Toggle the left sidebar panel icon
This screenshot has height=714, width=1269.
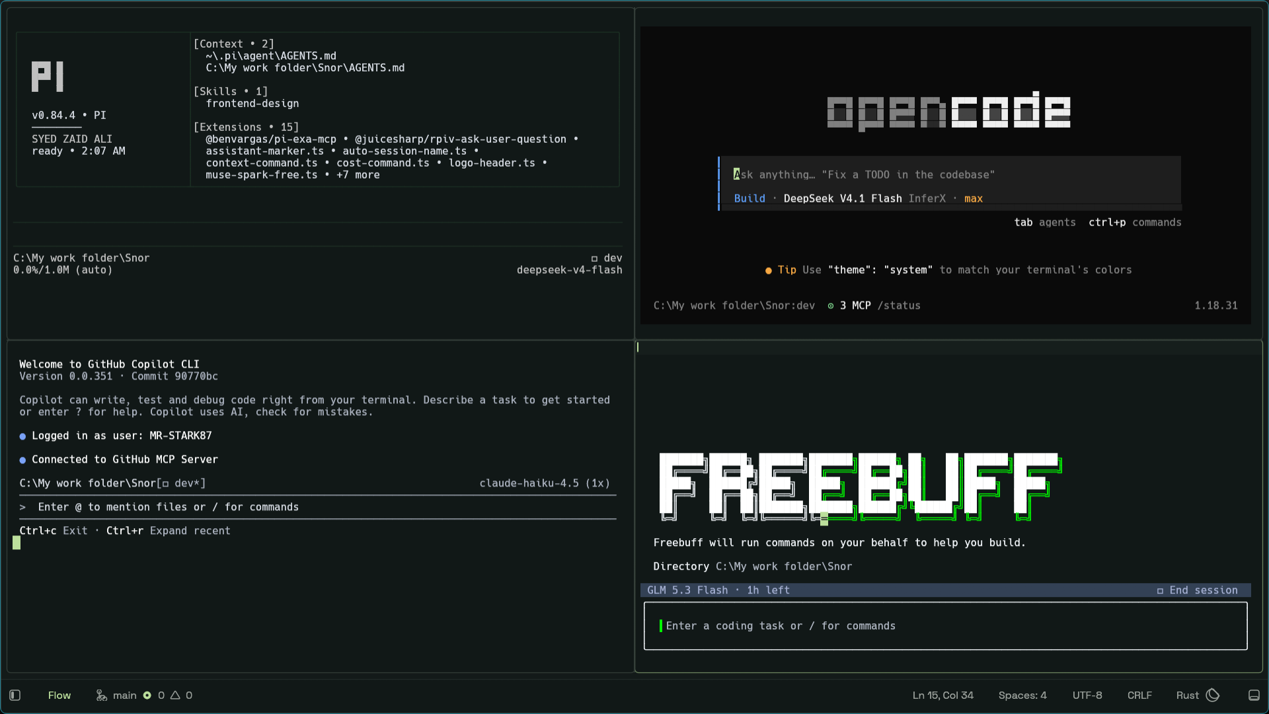tap(15, 695)
